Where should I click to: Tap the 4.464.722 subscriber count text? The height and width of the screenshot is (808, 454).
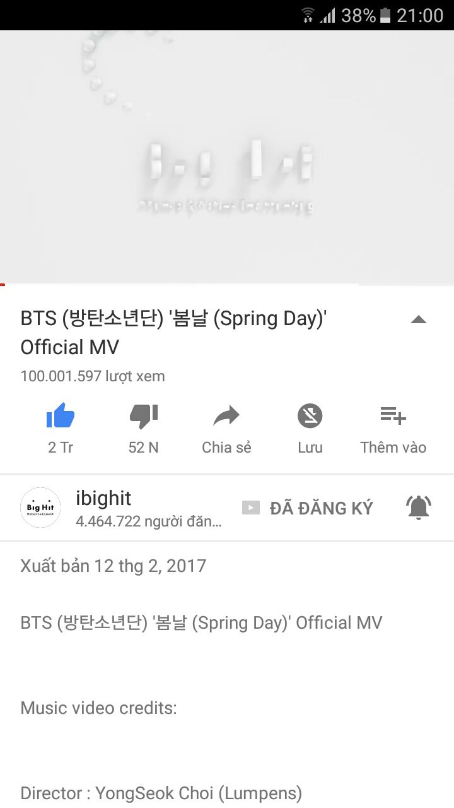pos(149,521)
